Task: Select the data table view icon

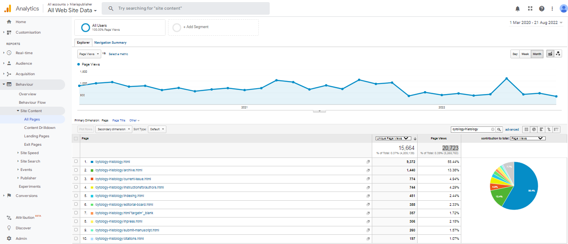Action: point(526,129)
